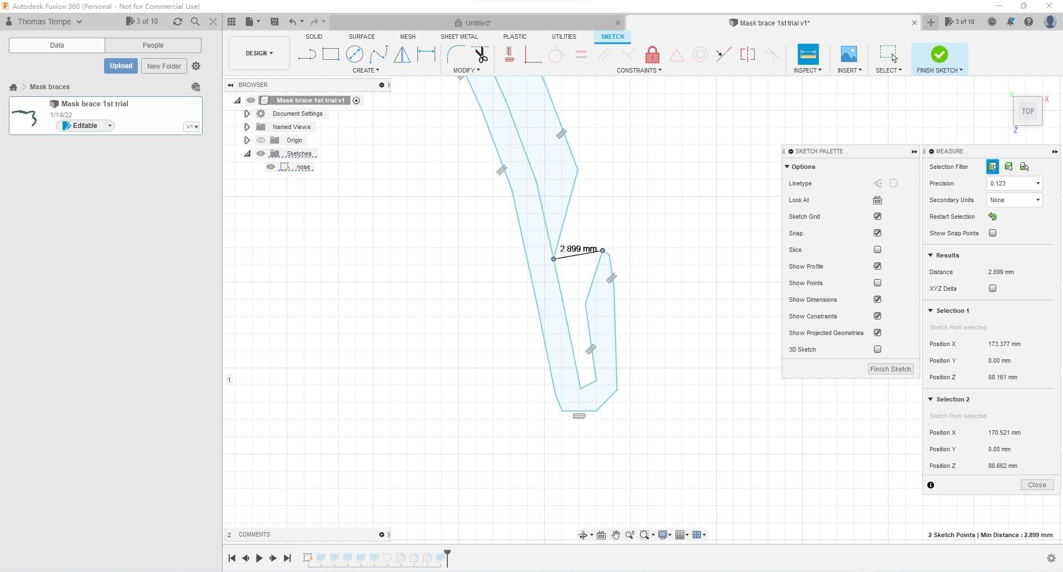Expand Document Settings in browser
Viewport: 1063px width, 572px height.
coord(247,114)
